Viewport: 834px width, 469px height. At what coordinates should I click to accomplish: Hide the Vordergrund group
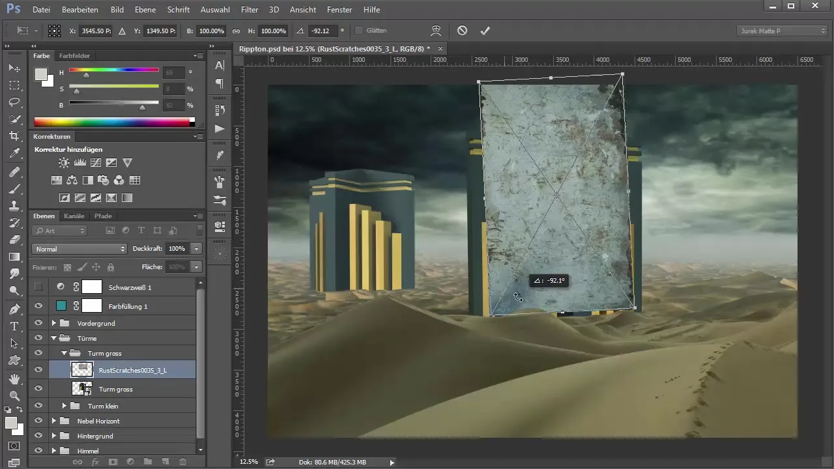tap(38, 323)
